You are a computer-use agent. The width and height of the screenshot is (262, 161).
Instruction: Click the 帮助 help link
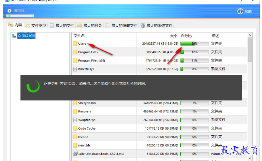point(248,11)
